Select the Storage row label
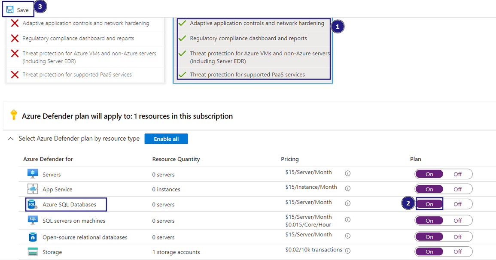 52,252
